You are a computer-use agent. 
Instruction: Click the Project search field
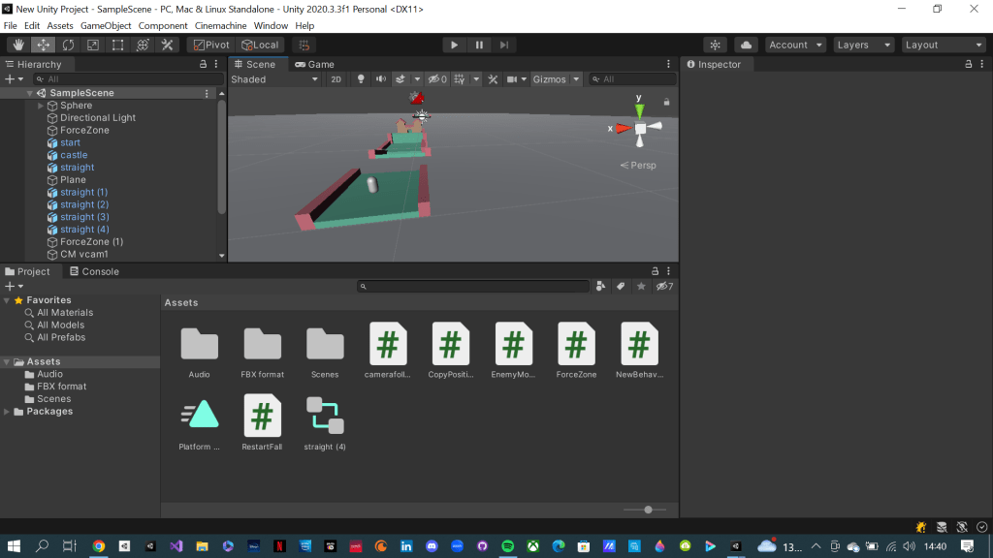pos(475,287)
